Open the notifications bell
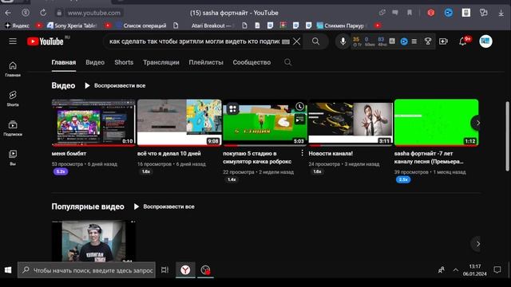Image resolution: width=511 pixels, height=287 pixels. tap(463, 41)
